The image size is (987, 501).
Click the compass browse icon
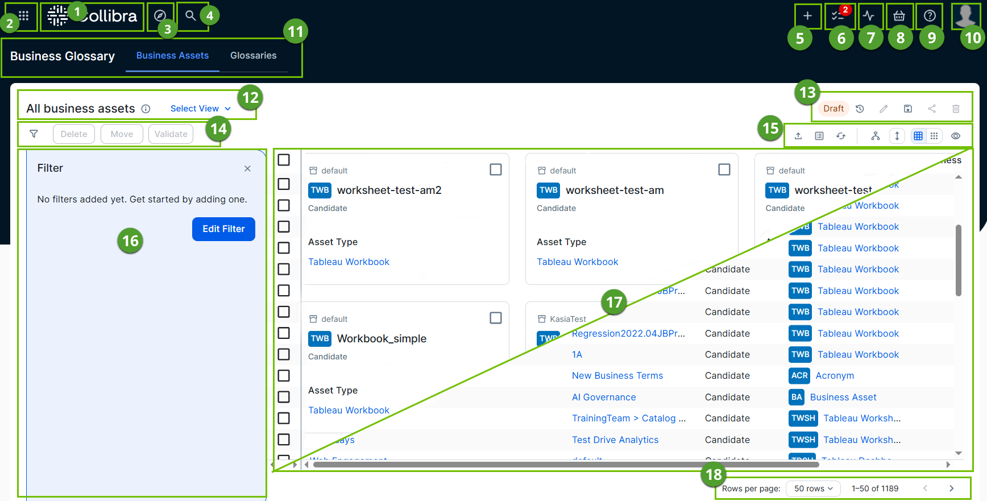point(160,16)
